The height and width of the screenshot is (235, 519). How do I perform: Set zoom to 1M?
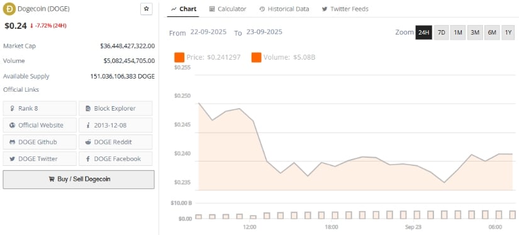[x=458, y=33]
